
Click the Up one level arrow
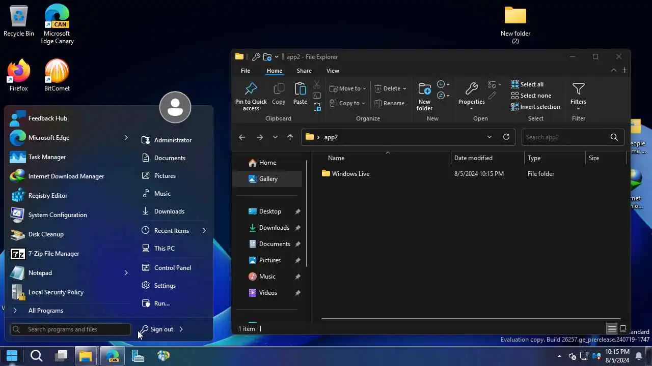(290, 137)
